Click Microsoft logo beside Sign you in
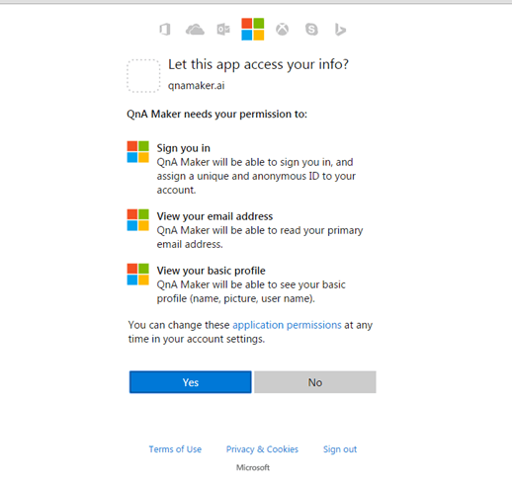This screenshot has width=512, height=483. pyautogui.click(x=138, y=152)
